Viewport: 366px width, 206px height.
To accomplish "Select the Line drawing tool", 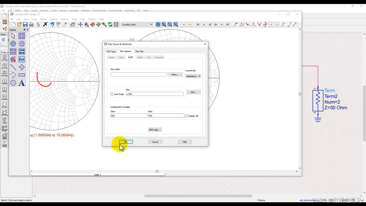I will [13, 67].
